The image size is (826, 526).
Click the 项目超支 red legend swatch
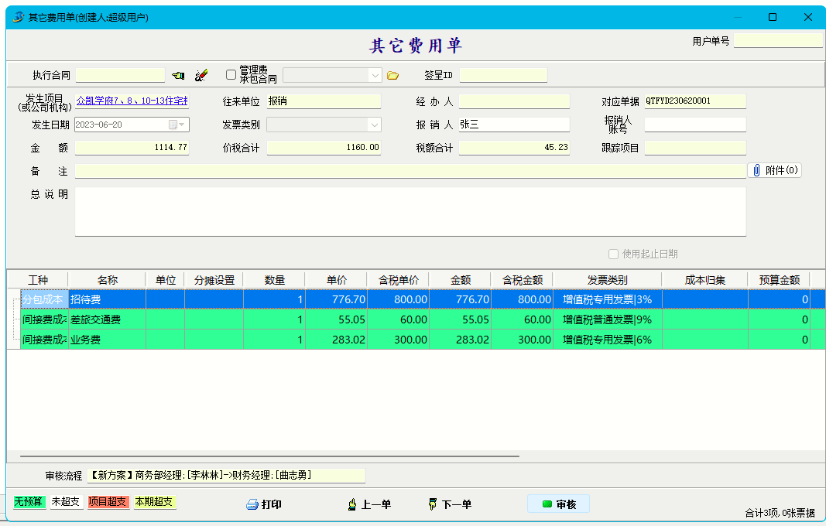(x=108, y=502)
